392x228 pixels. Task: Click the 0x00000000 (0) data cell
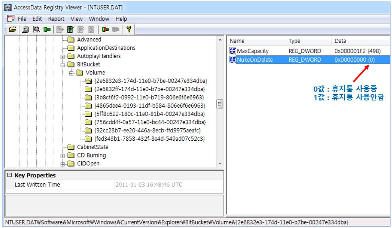click(355, 60)
